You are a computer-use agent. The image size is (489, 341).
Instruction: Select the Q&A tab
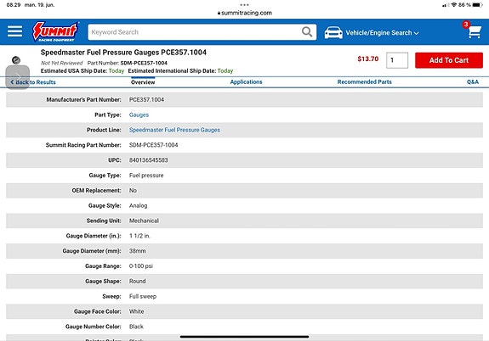(473, 81)
